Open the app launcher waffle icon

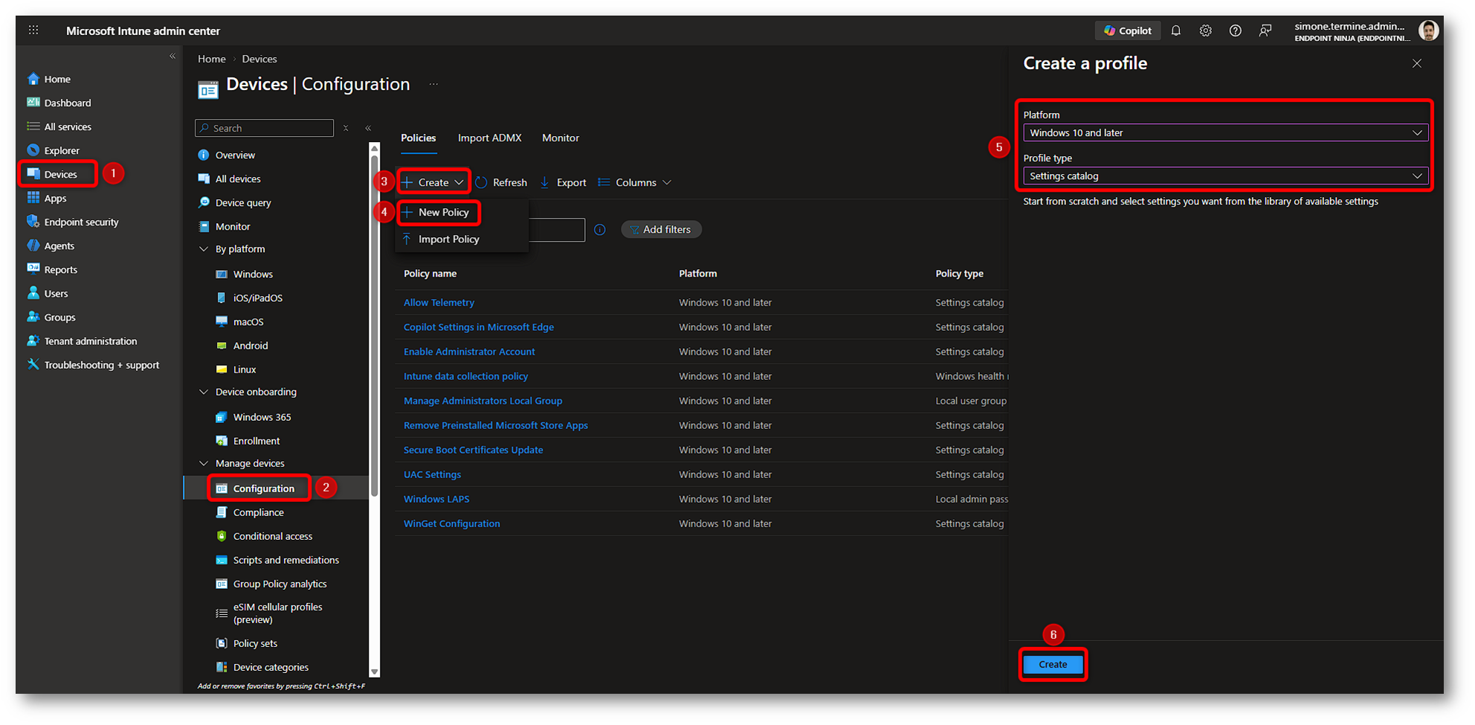point(33,30)
